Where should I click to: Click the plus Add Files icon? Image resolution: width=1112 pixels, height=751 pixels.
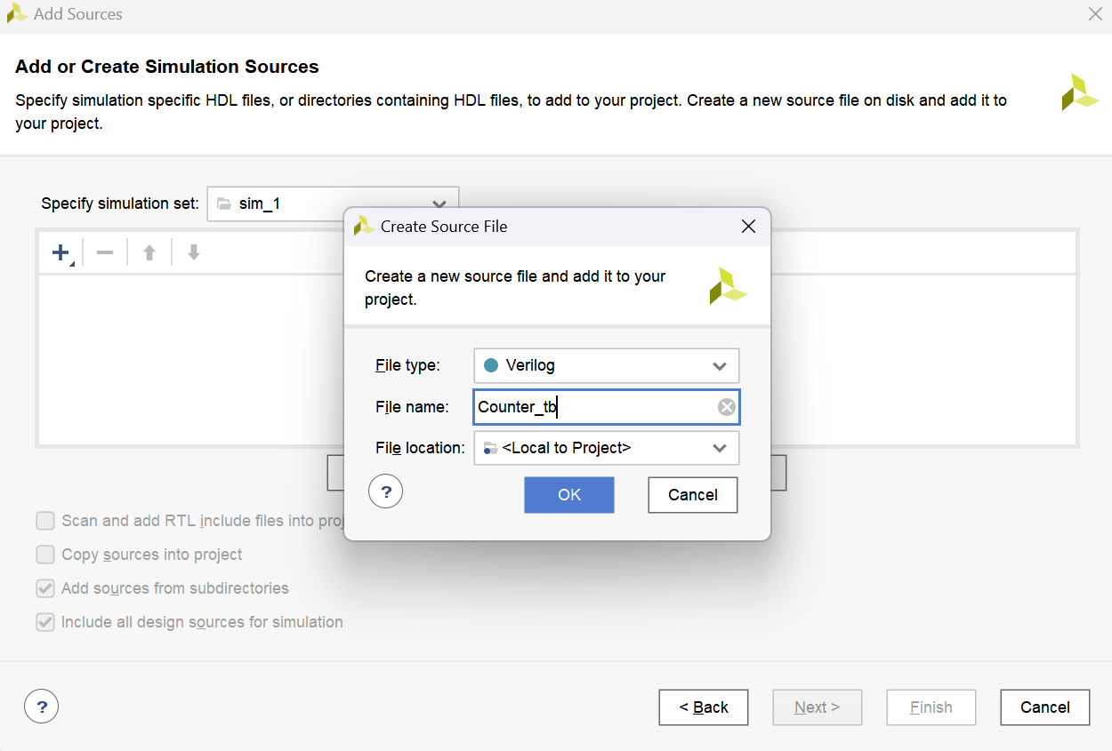click(x=60, y=253)
